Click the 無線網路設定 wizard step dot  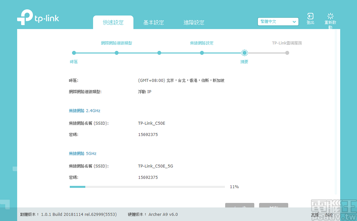(202, 53)
